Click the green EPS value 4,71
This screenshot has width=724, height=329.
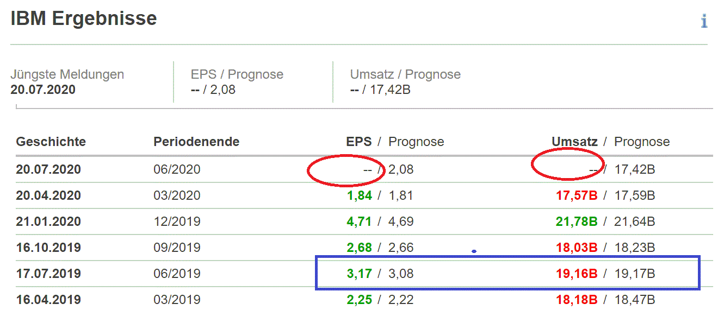[359, 222]
